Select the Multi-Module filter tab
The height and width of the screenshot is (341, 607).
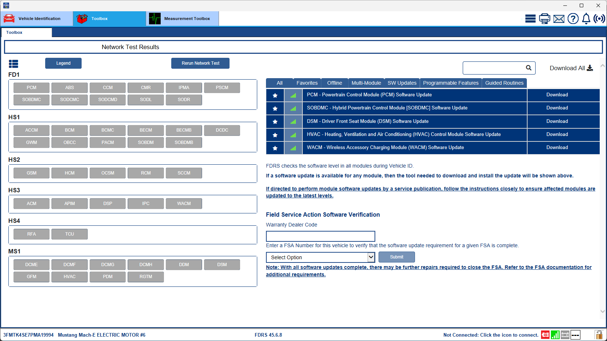[x=366, y=83]
